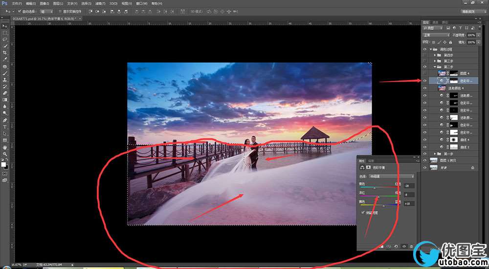Toggle Quick Mask mode in toolbar

pyautogui.click(x=5, y=173)
